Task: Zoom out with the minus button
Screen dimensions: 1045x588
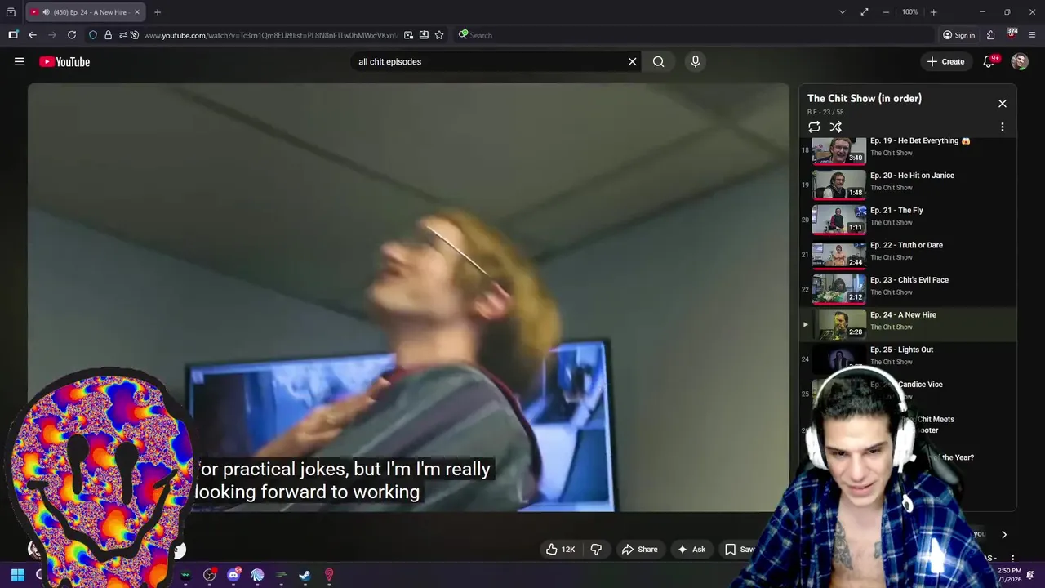Action: click(x=886, y=12)
